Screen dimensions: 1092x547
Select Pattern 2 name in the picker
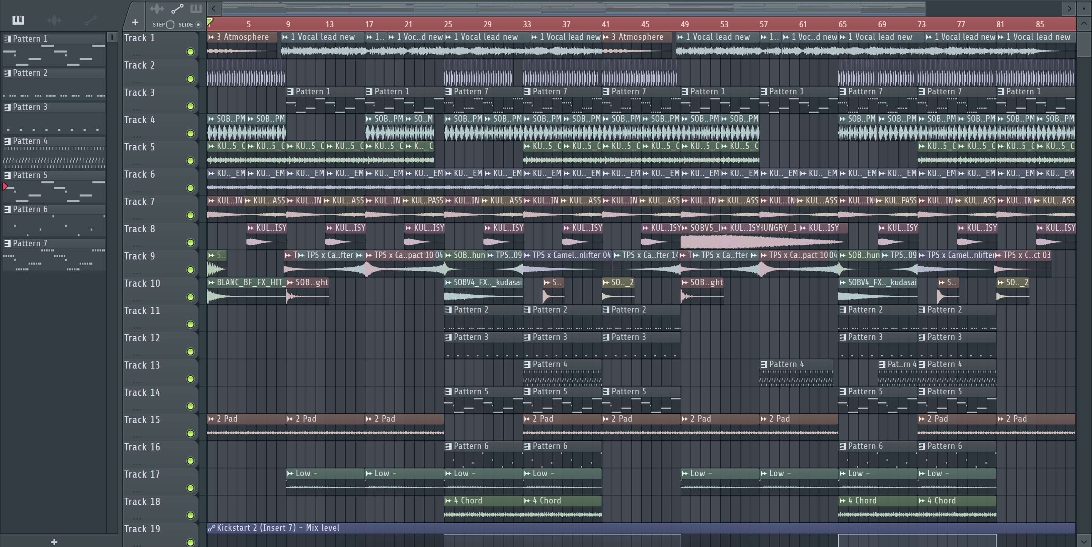[x=30, y=73]
